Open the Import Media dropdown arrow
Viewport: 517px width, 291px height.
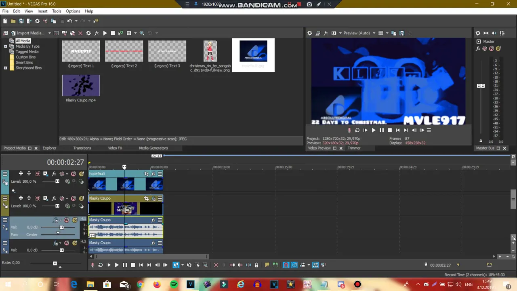[49, 33]
